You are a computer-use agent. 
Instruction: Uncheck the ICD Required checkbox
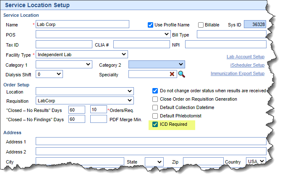[155, 124]
